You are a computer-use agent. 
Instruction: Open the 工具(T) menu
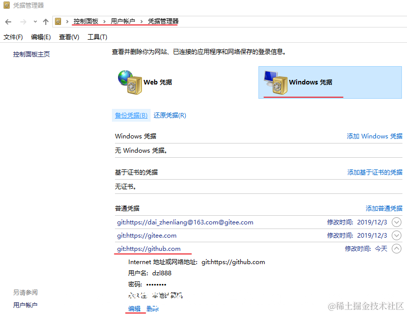tap(97, 37)
